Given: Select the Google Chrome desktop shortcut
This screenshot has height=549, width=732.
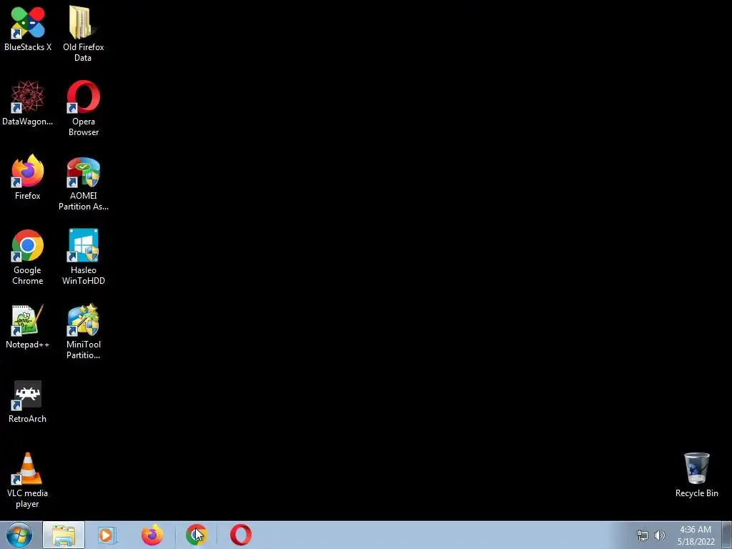Looking at the screenshot, I should click(x=28, y=257).
